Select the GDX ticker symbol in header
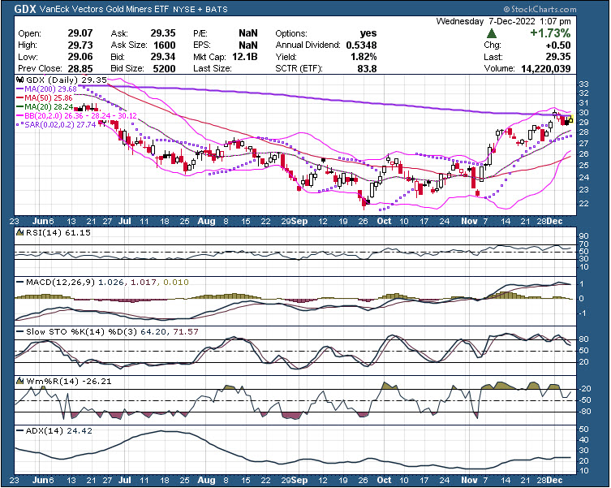The height and width of the screenshot is (488, 611). (25, 9)
